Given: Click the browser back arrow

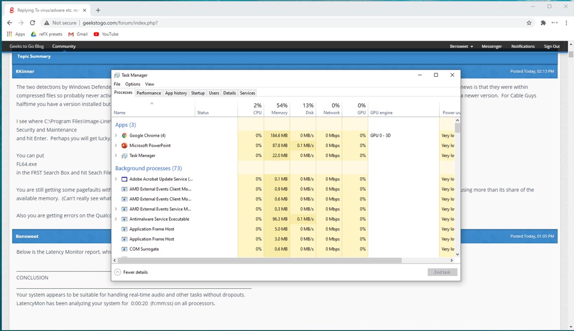Looking at the screenshot, I should click(x=10, y=22).
